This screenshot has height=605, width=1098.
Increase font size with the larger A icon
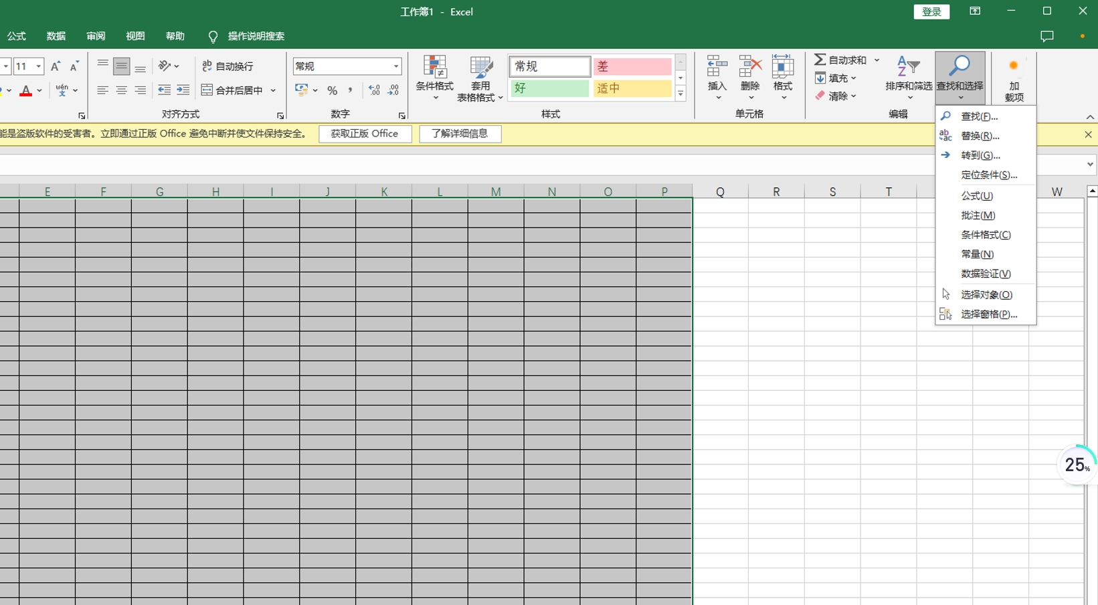coord(56,66)
